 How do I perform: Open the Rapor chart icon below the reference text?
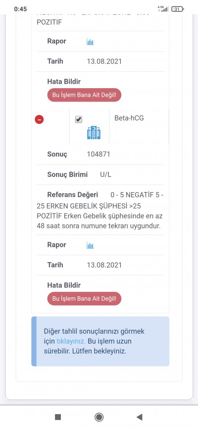click(x=90, y=245)
